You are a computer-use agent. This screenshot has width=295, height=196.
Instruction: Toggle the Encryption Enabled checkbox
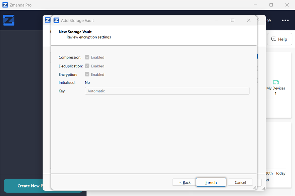[87, 74]
